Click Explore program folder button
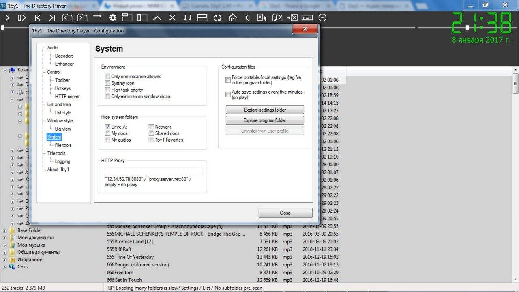The width and height of the screenshot is (519, 292). 265,120
